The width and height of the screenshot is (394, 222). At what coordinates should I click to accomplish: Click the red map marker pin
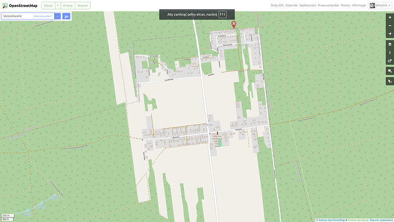click(x=234, y=25)
